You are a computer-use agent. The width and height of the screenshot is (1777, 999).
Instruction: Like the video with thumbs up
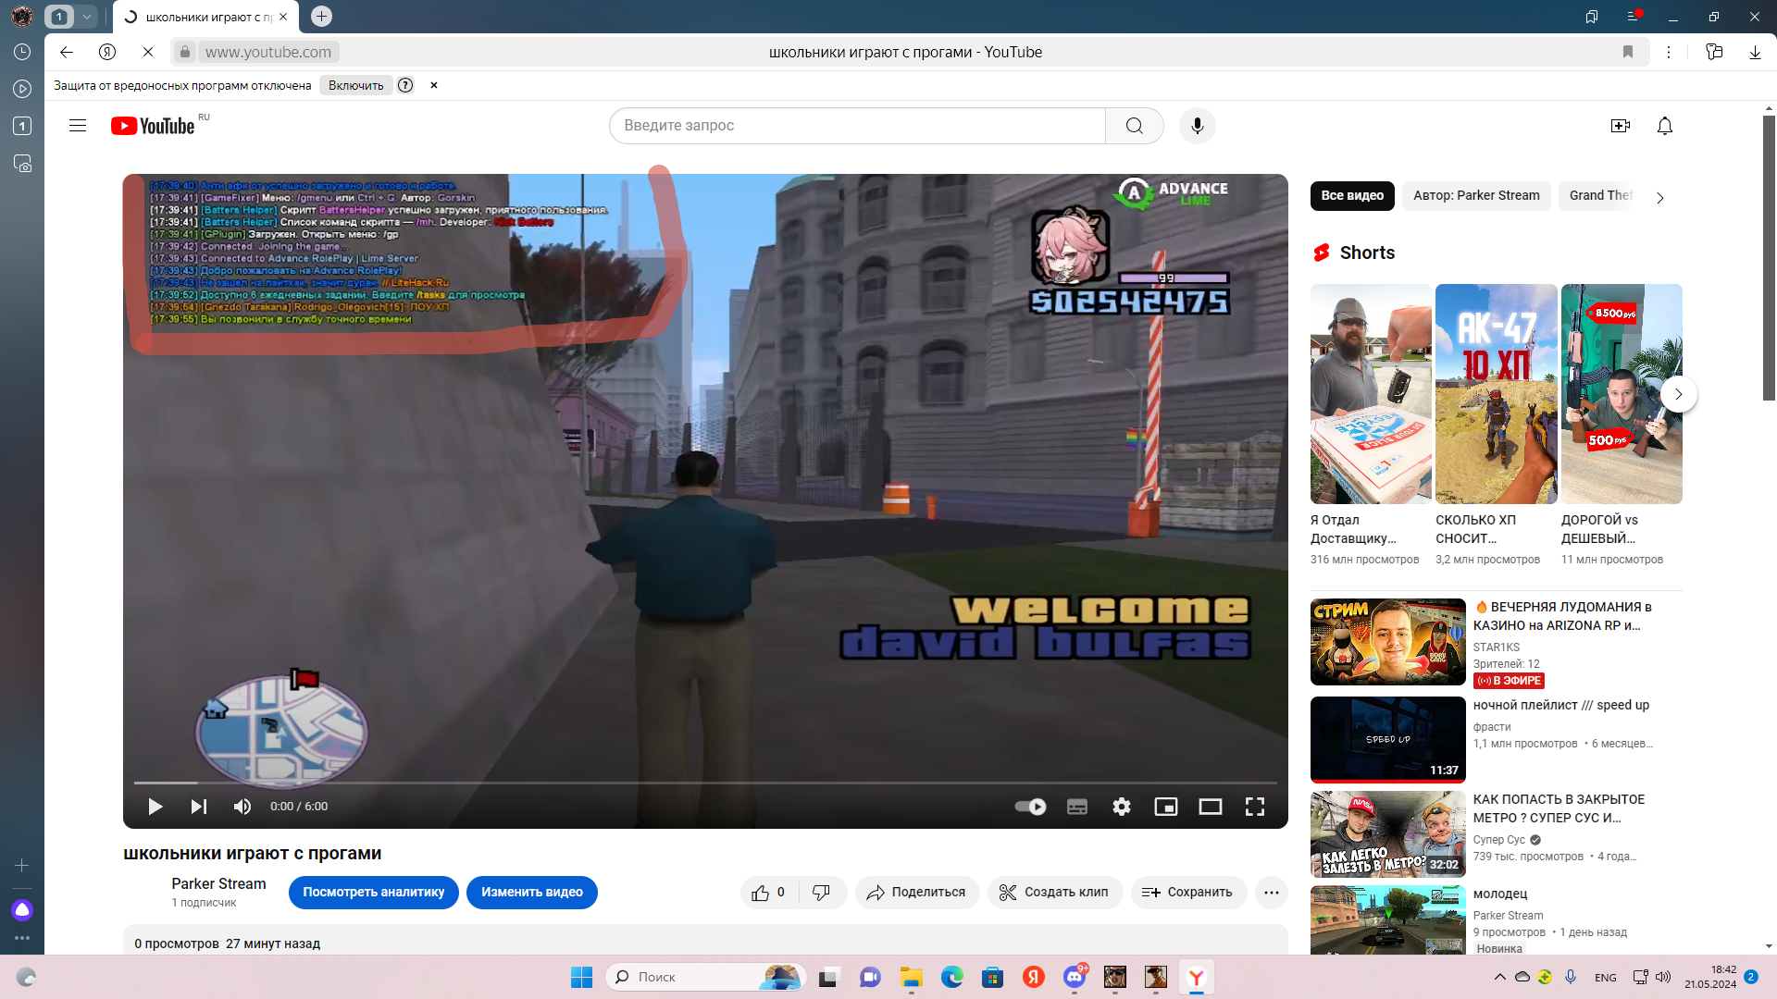pos(770,893)
